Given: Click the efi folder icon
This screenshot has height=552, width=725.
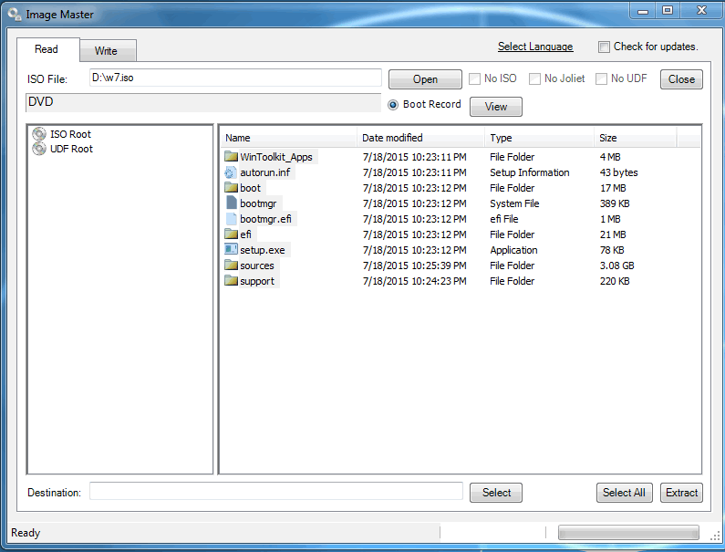Looking at the screenshot, I should tap(231, 234).
